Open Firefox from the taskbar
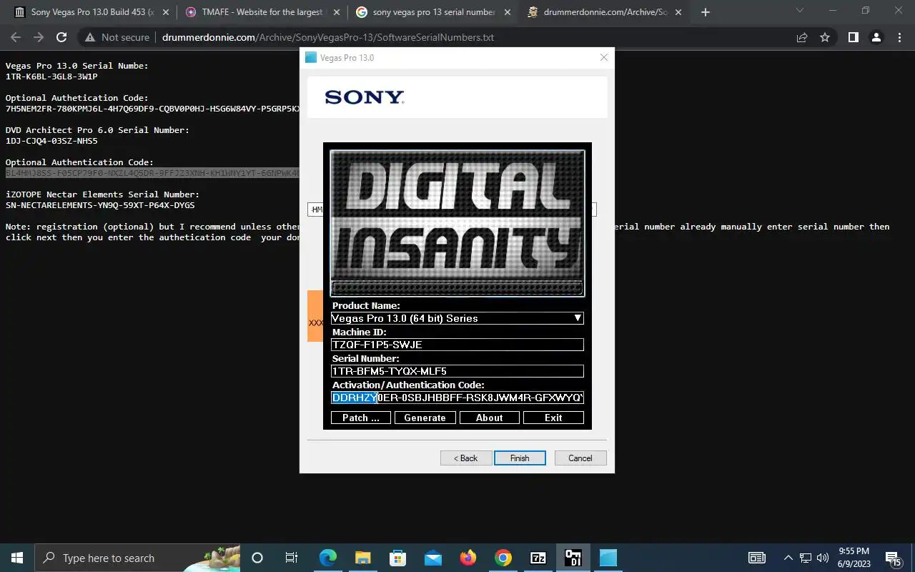Screen dimensions: 915x572 click(x=468, y=558)
